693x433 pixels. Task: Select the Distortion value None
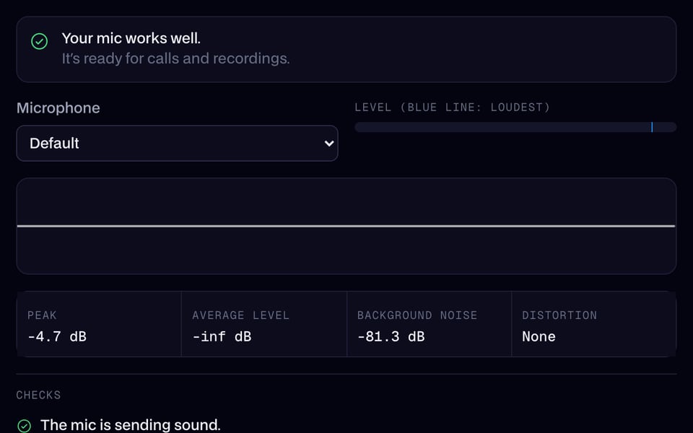point(539,337)
